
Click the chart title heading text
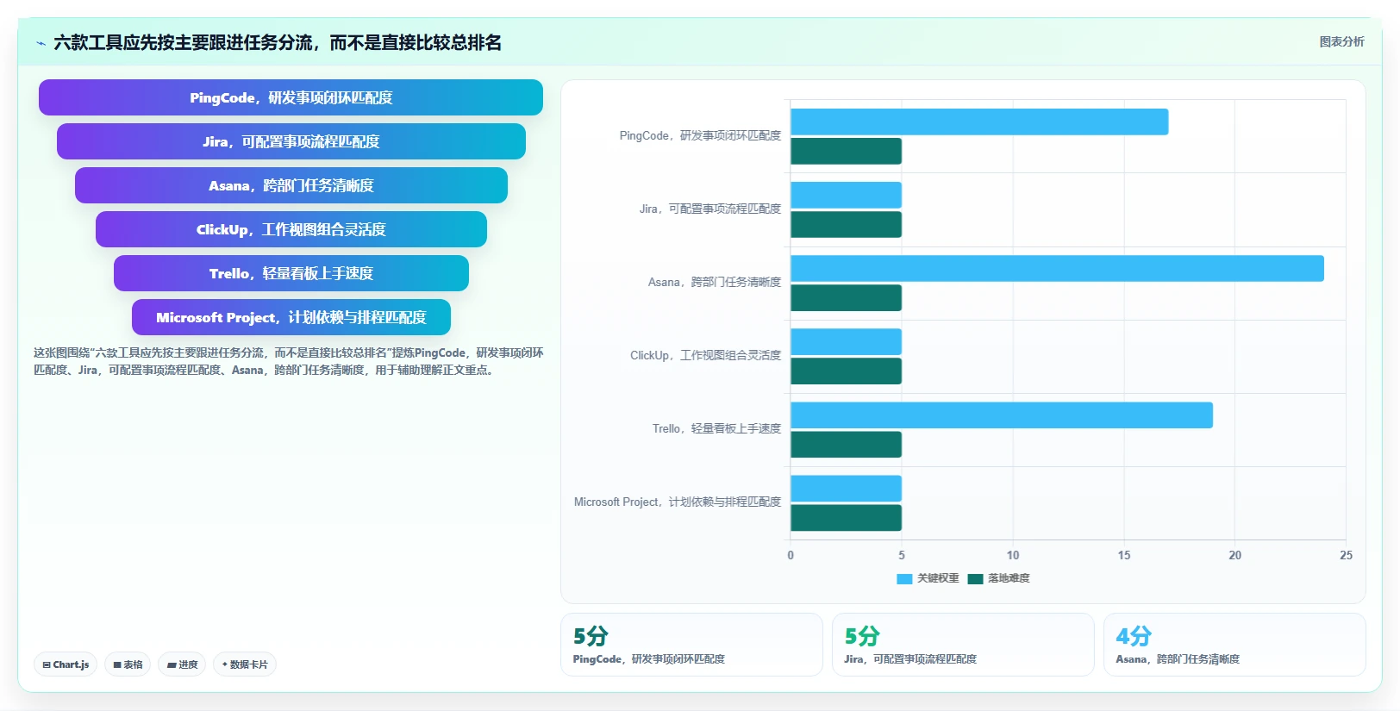(x=278, y=42)
